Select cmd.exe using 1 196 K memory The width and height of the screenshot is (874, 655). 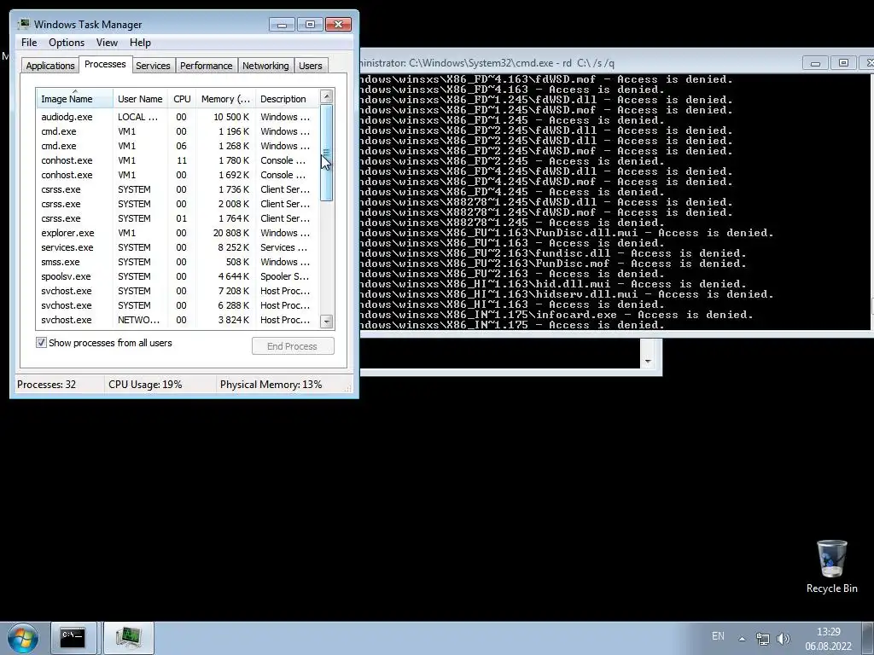tap(178, 131)
